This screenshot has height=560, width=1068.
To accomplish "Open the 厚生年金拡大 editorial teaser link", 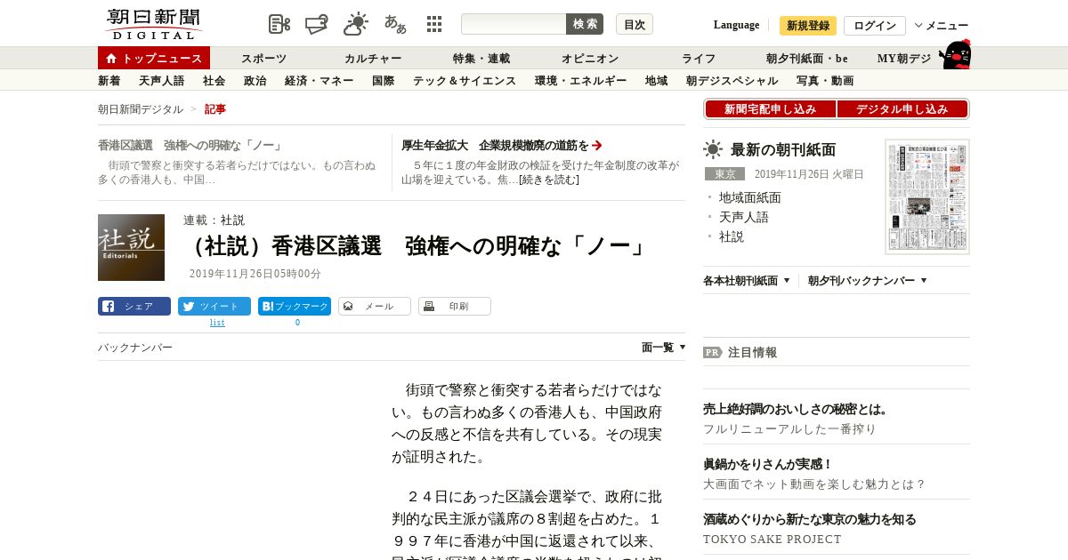I will (x=502, y=145).
